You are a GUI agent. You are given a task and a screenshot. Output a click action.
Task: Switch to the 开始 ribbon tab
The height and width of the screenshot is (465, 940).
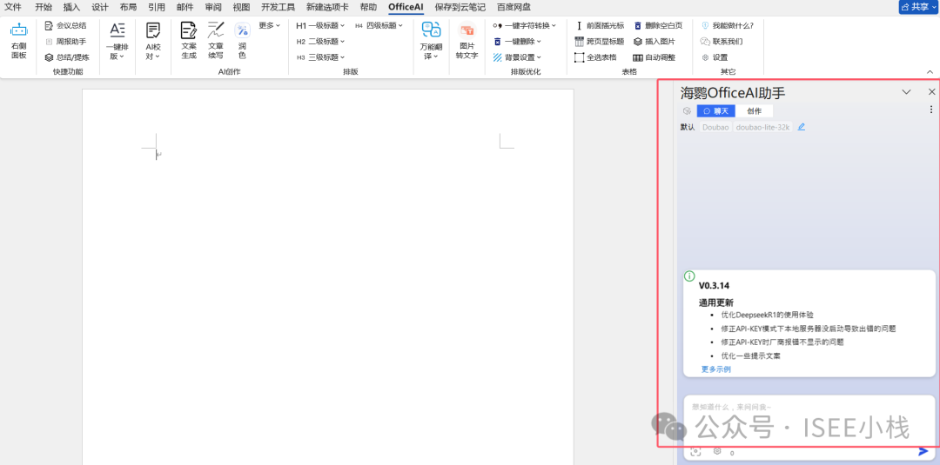(44, 7)
